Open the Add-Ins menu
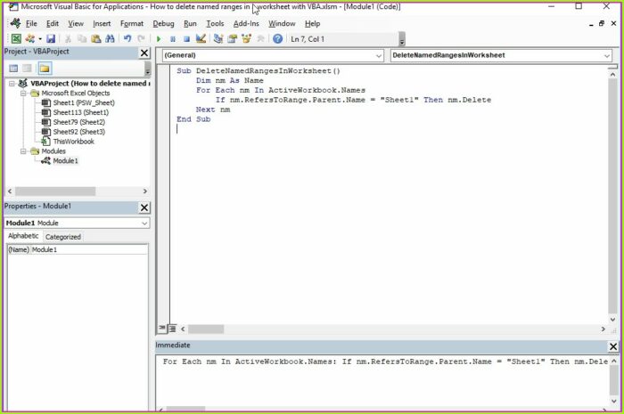624x414 pixels. pos(246,24)
